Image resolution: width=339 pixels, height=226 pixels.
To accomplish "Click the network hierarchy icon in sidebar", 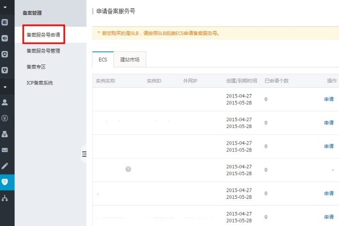I will pyautogui.click(x=5, y=198).
